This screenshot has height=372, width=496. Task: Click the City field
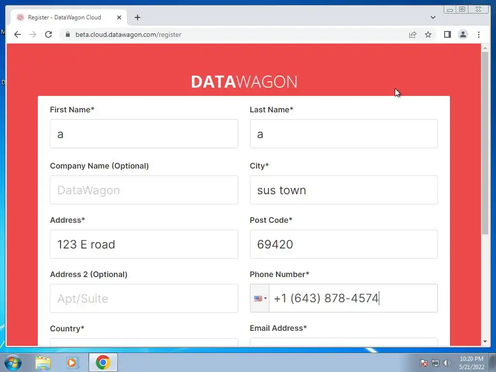(343, 190)
